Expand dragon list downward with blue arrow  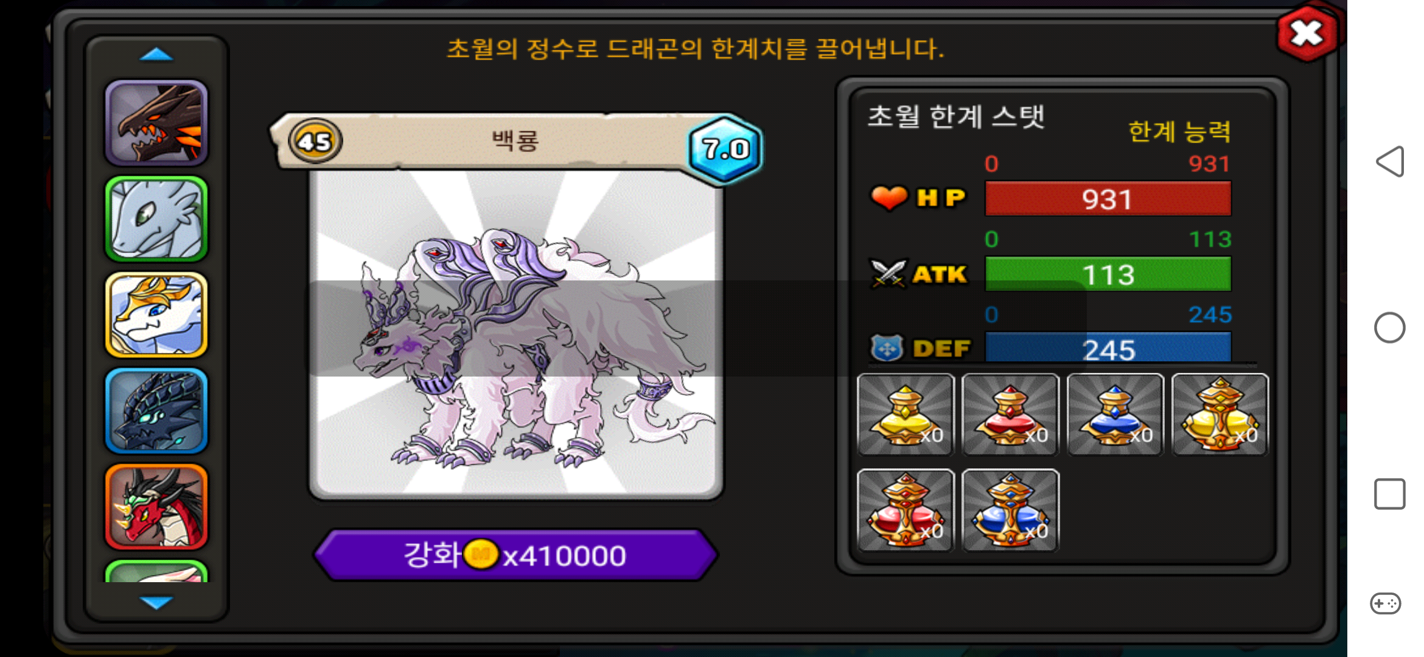(x=156, y=602)
